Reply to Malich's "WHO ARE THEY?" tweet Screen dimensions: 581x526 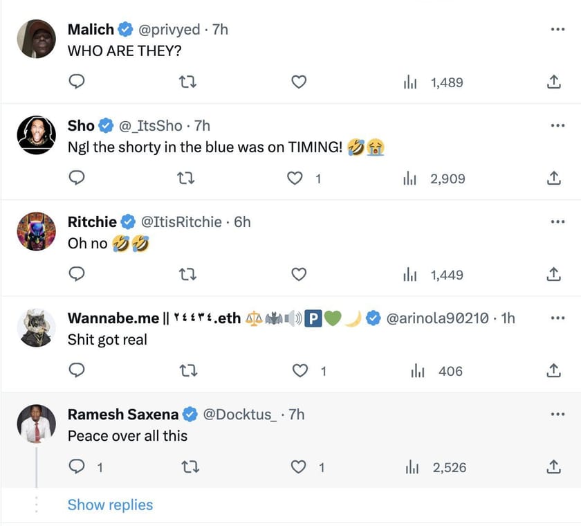78,82
